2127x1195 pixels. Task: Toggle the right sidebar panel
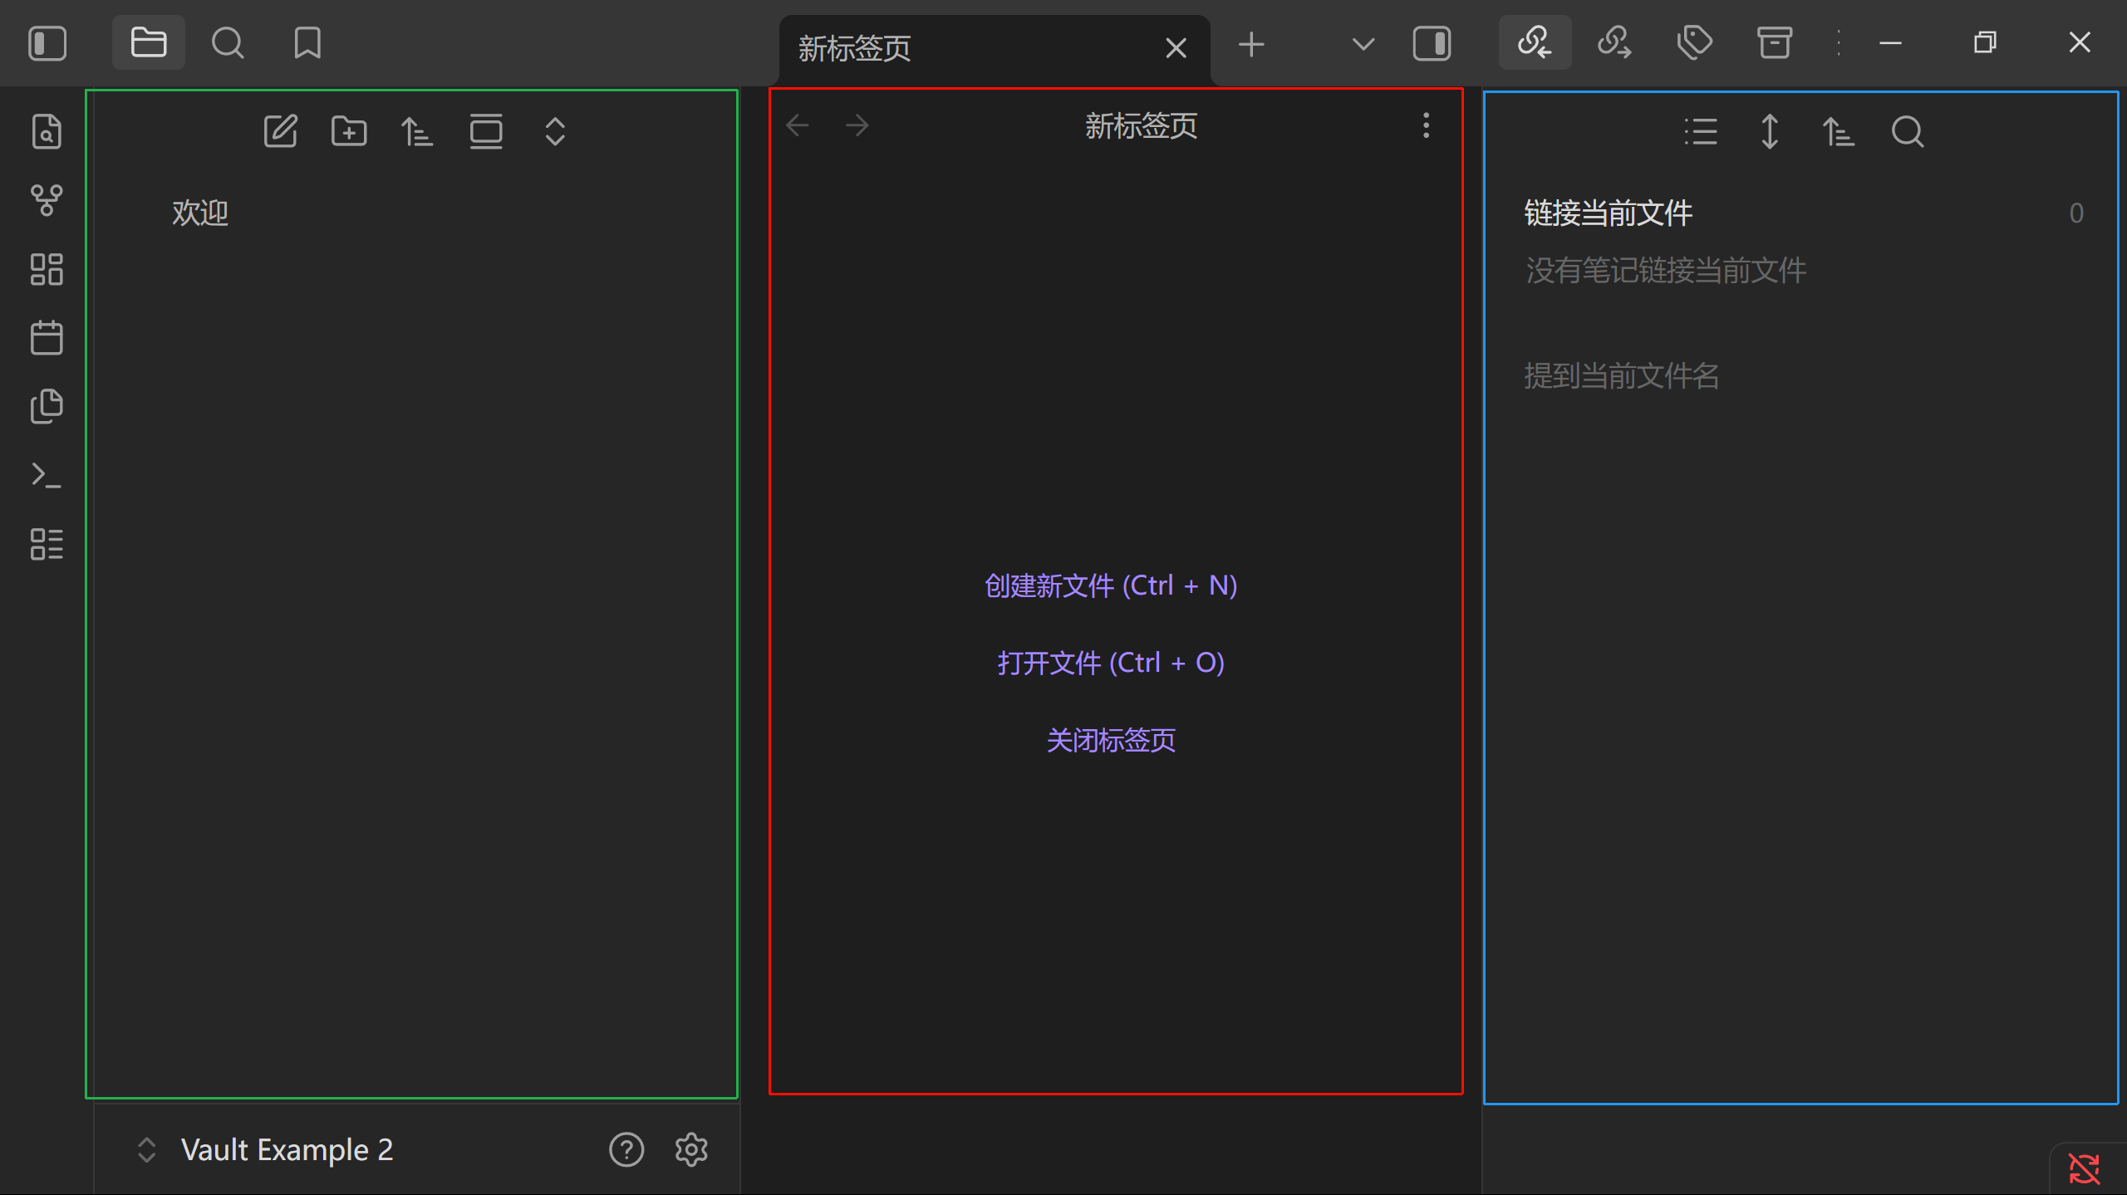coord(1432,43)
